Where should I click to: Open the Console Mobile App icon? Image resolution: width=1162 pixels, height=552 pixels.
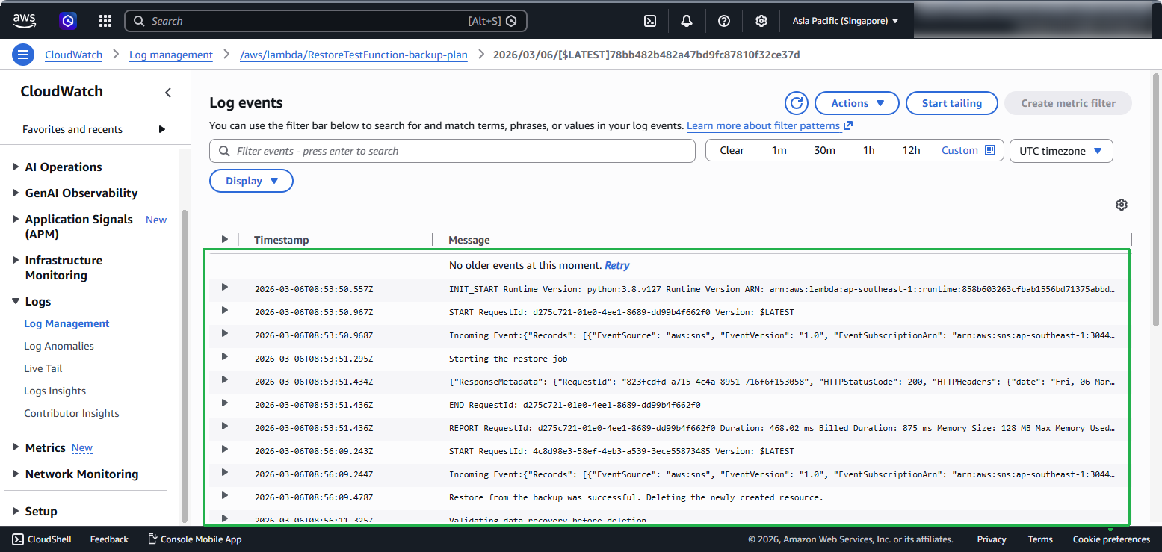click(152, 539)
